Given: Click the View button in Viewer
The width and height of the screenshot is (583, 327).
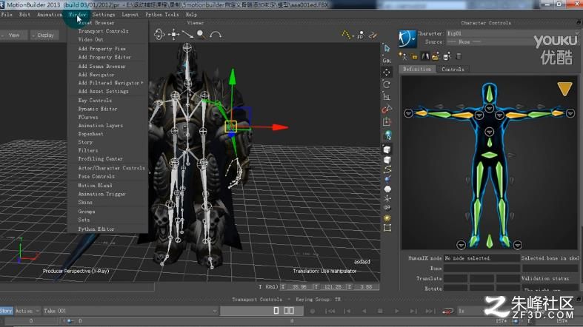Looking at the screenshot, I should click(14, 36).
